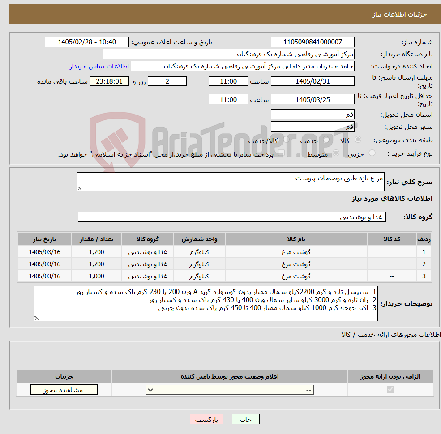
Task: Click the remaining time field 23:18:01
Action: coord(109,81)
